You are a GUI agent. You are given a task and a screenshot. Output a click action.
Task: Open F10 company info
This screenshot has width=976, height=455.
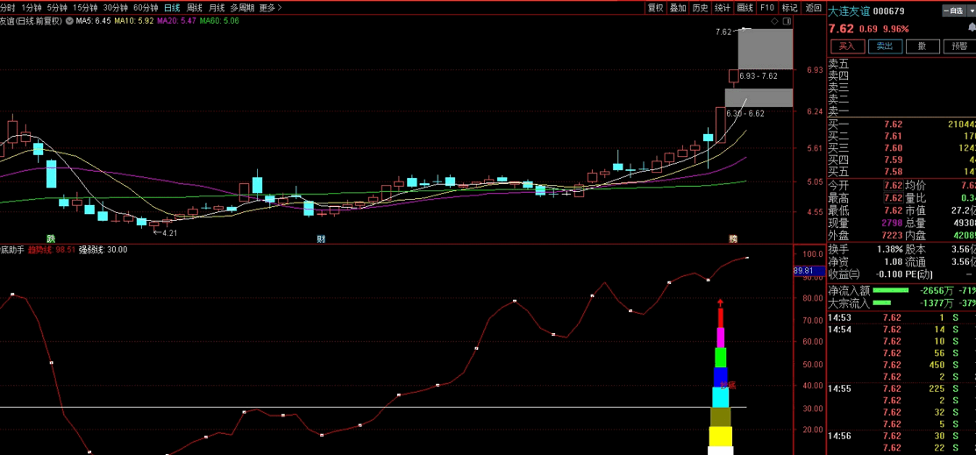pyautogui.click(x=766, y=8)
